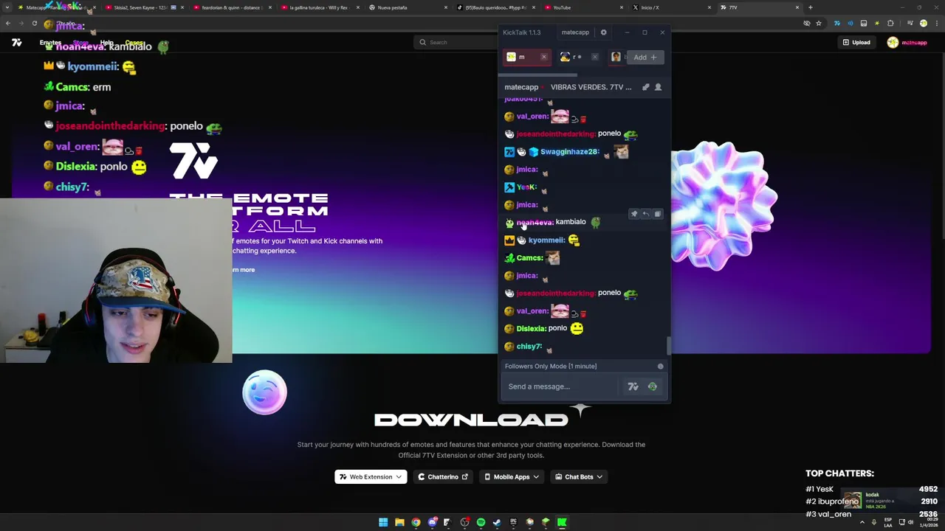Image resolution: width=945 pixels, height=531 pixels.
Task: Close the 'r' channel tab in KickTalk
Action: (594, 57)
